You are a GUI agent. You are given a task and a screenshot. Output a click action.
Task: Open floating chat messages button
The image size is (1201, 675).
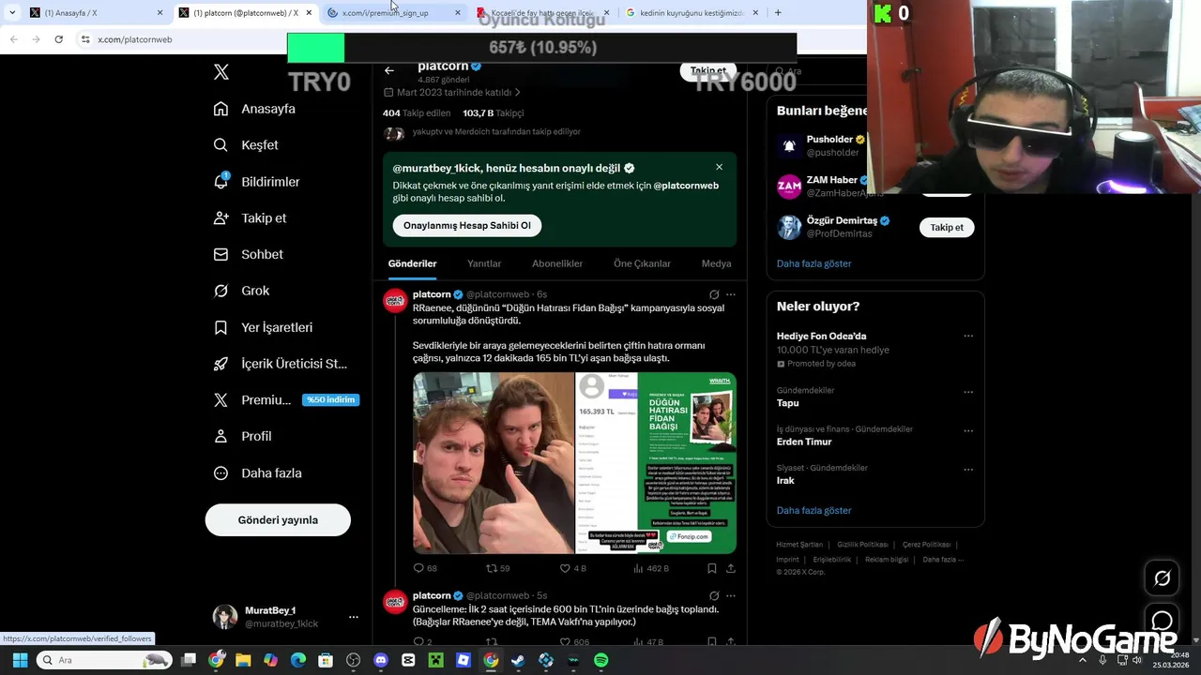coord(1163,621)
